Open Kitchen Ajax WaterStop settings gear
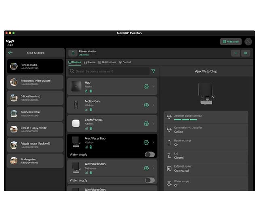The image size is (259, 222). coord(146,142)
